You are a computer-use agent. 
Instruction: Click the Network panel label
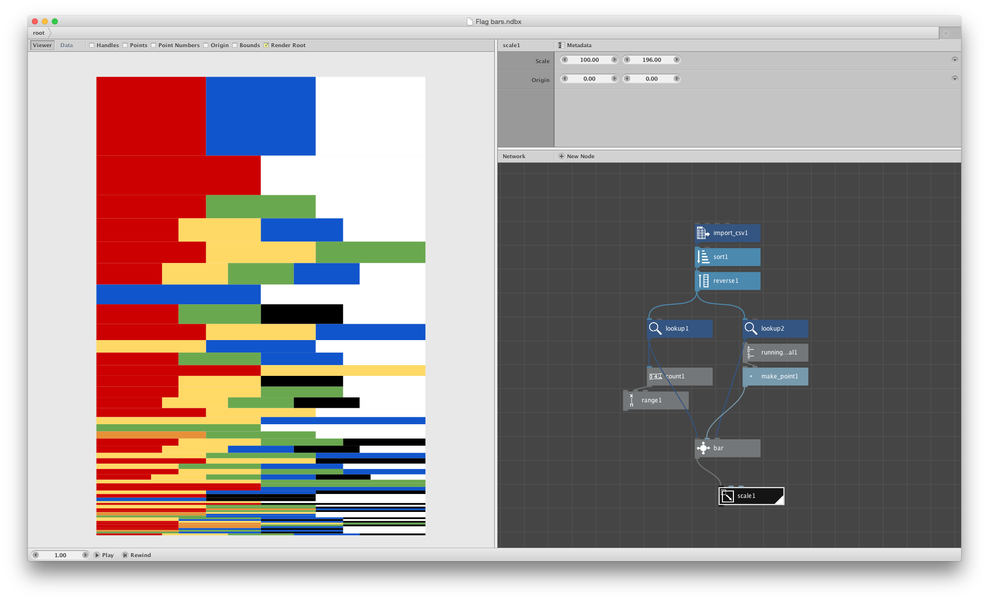tap(514, 156)
